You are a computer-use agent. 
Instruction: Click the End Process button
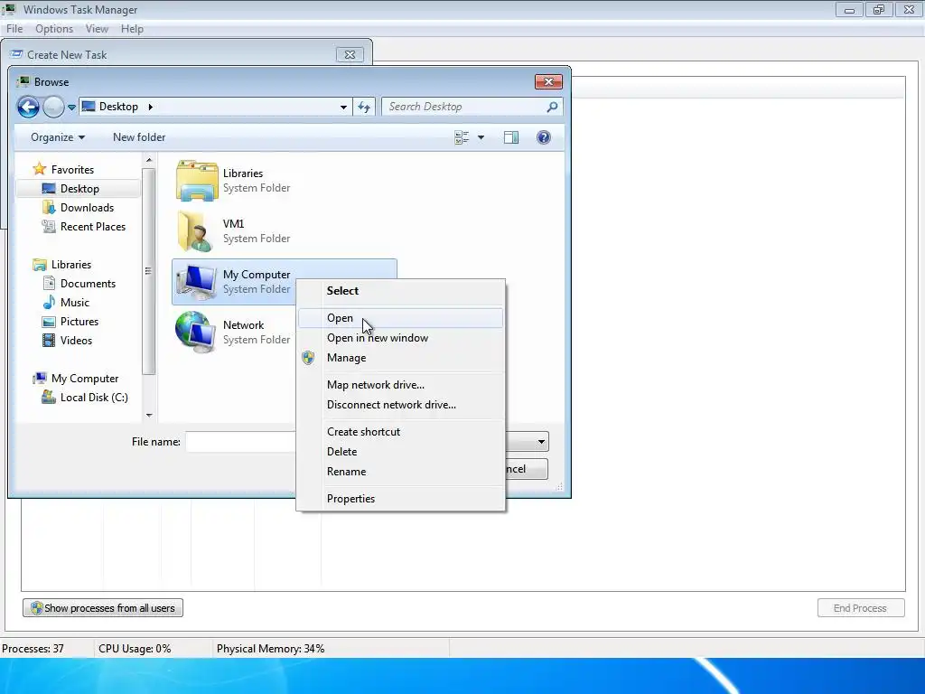tap(861, 608)
